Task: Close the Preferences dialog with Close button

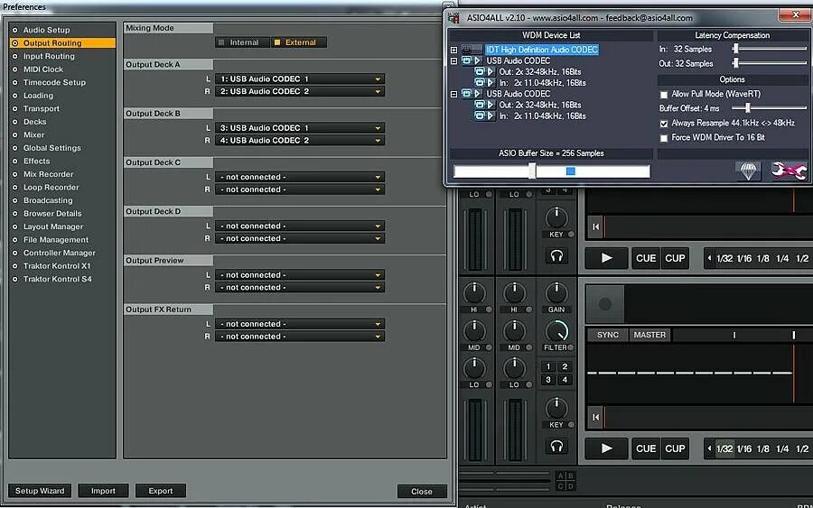Action: click(x=422, y=492)
